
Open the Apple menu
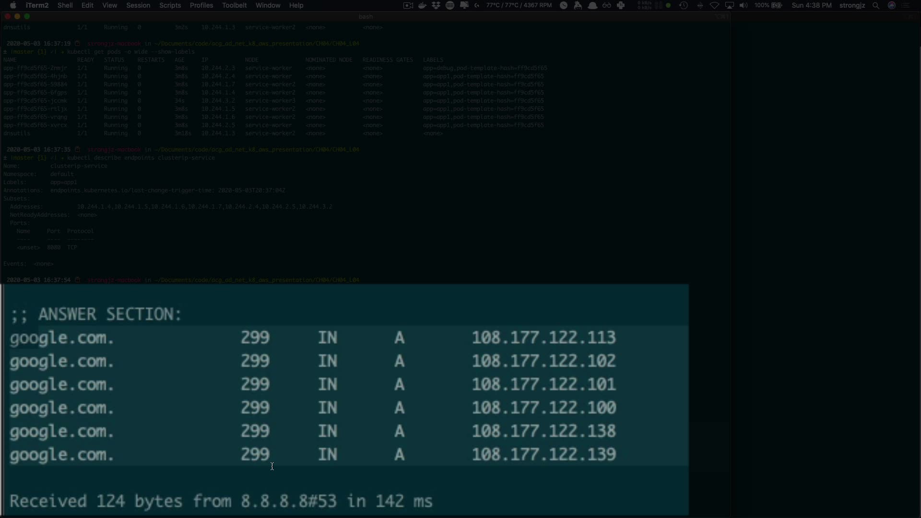(x=13, y=5)
